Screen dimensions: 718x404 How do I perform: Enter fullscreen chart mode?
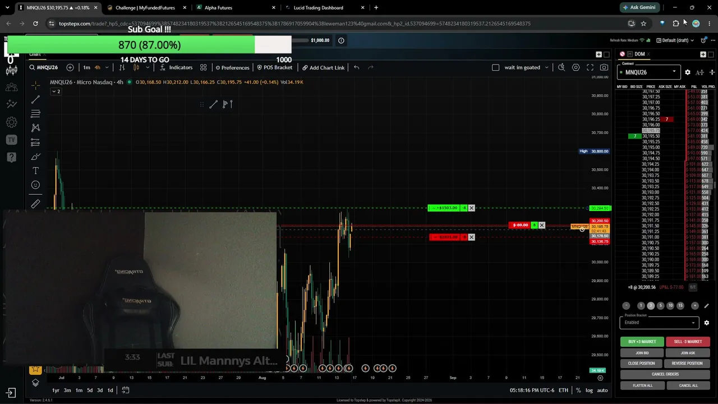coord(590,67)
